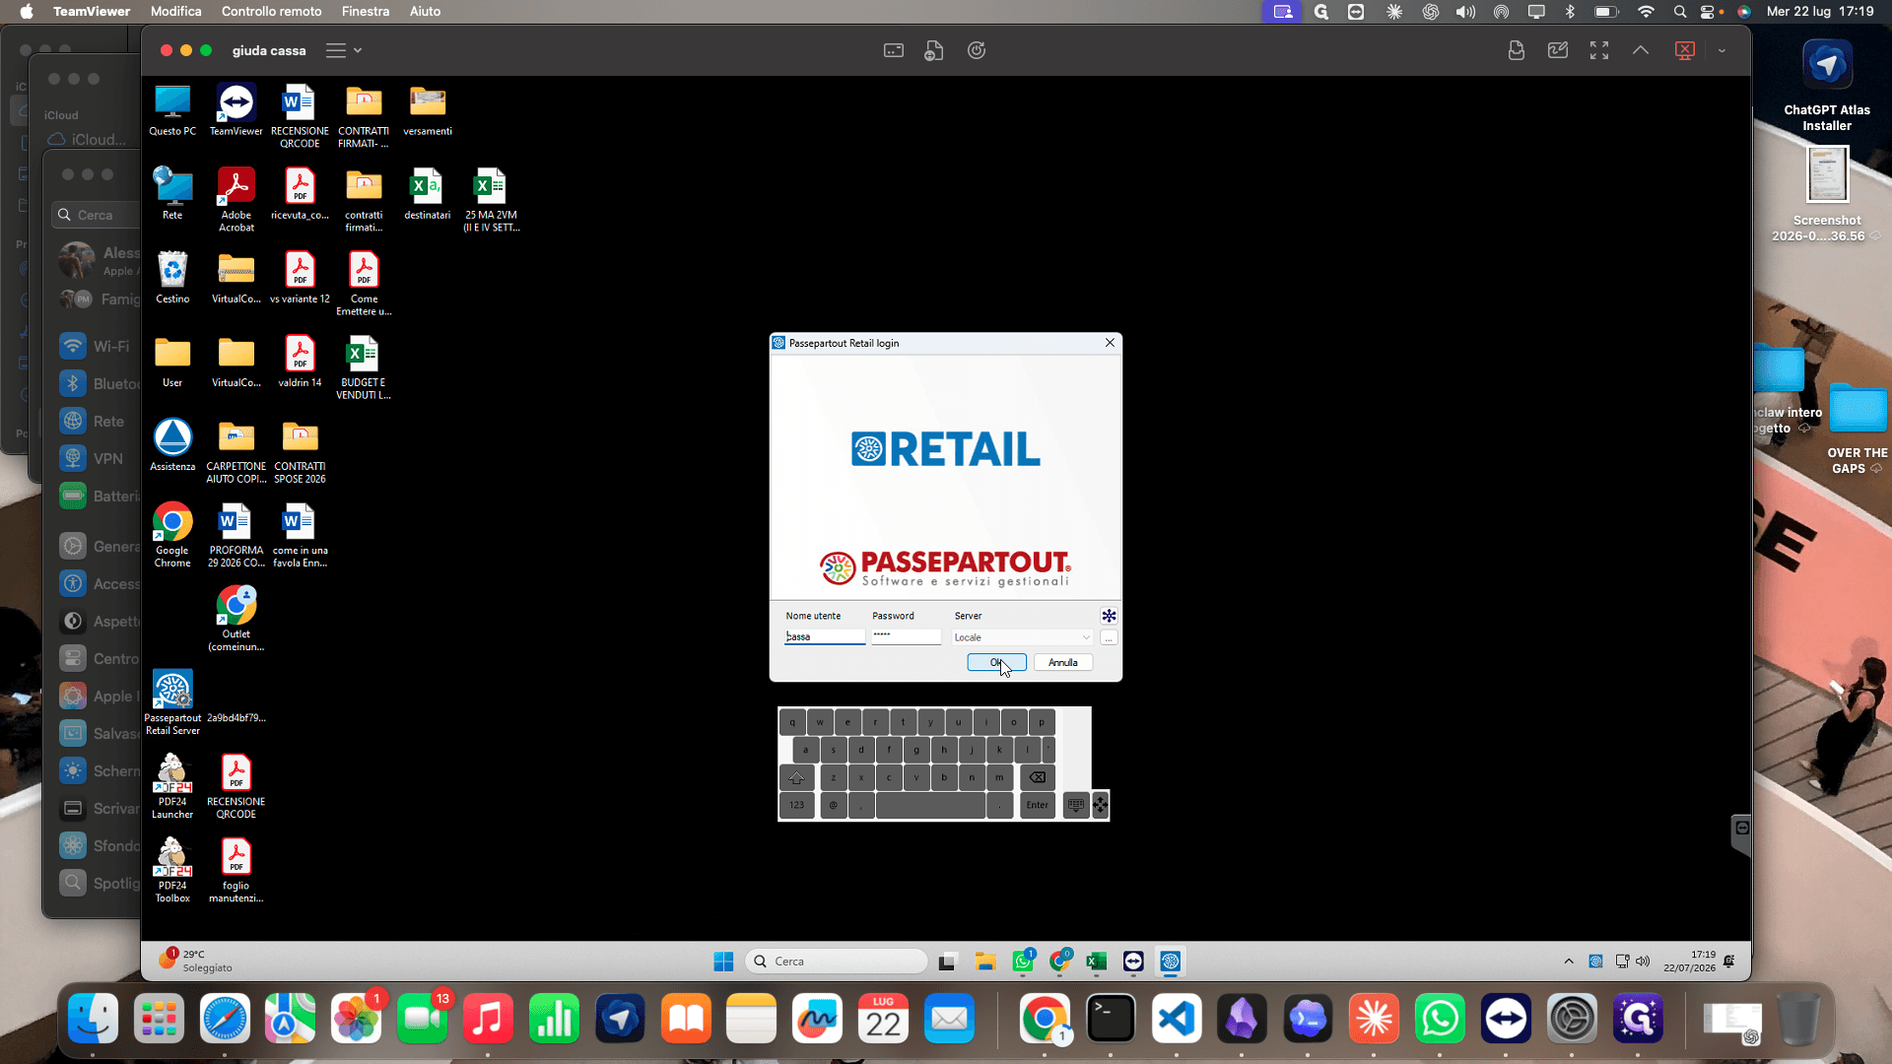
Task: Open the Controllo remoto menu
Action: [x=272, y=11]
